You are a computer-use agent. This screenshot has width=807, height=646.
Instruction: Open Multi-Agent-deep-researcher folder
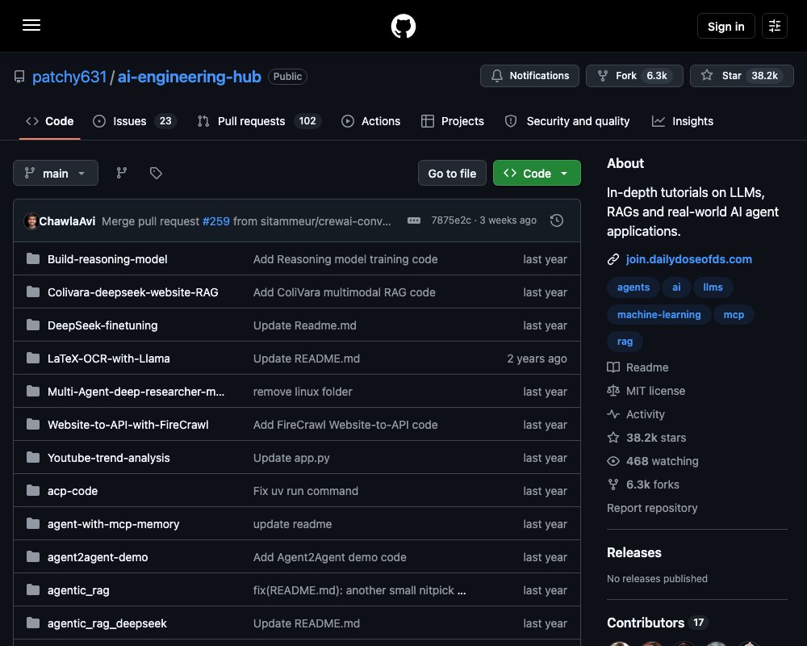coord(136,392)
